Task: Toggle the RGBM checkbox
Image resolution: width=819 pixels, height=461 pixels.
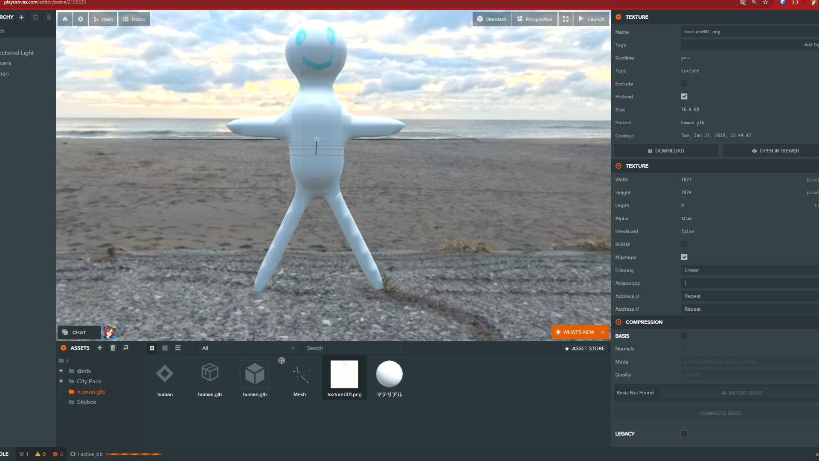Action: [x=684, y=244]
